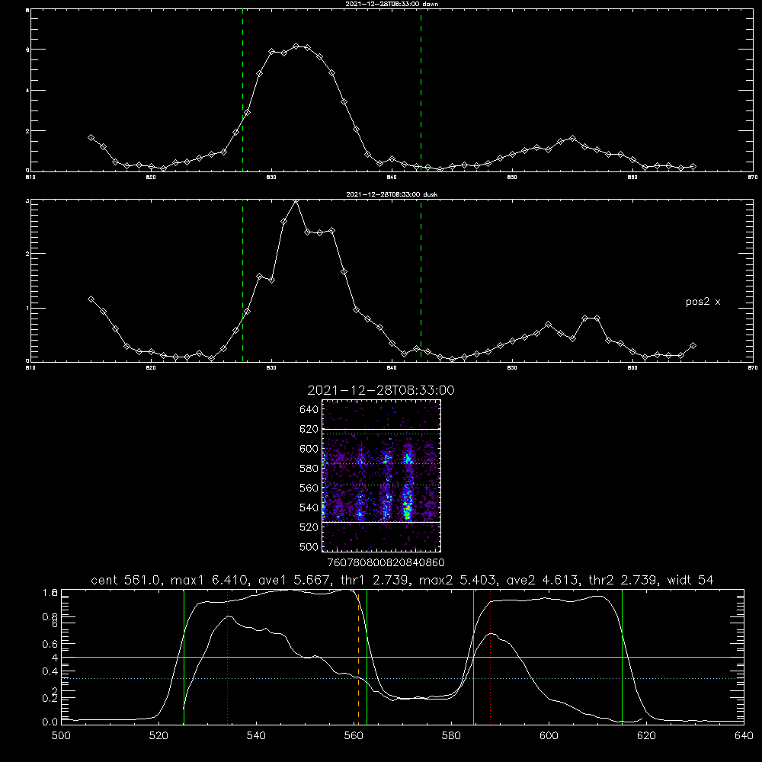Click the heatmap y-axis label 640
The height and width of the screenshot is (762, 762).
pos(309,410)
